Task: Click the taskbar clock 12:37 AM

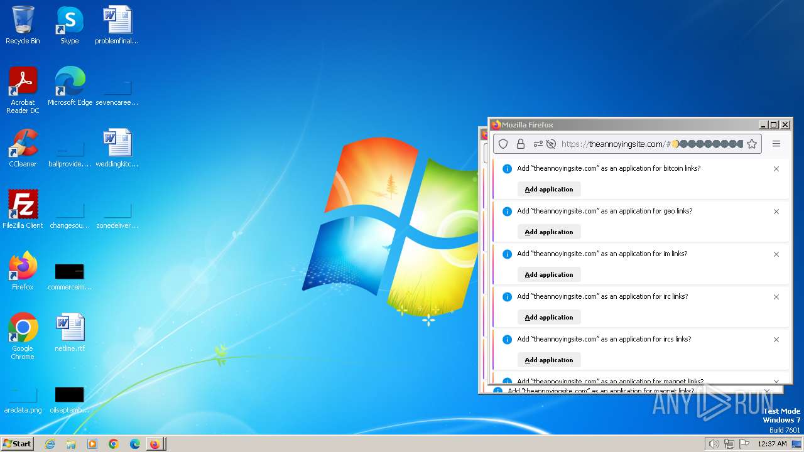Action: (x=772, y=444)
